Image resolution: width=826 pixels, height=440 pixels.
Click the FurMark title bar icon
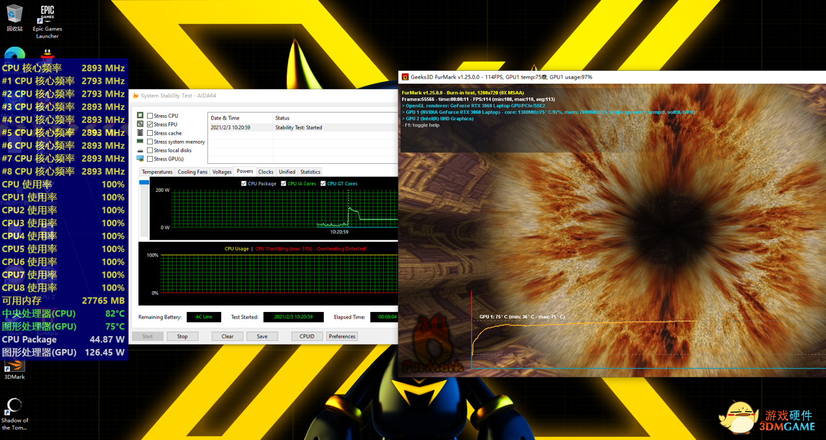tap(405, 77)
